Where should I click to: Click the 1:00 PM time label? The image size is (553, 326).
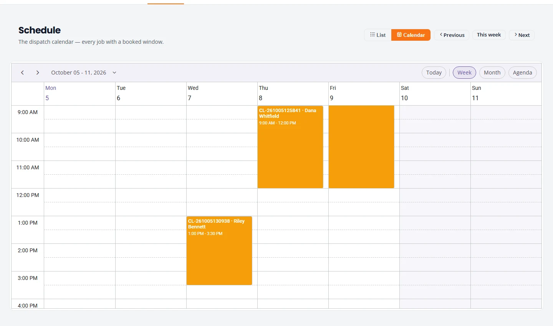tap(28, 223)
